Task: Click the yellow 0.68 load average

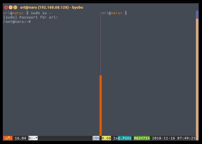Action: point(106,138)
